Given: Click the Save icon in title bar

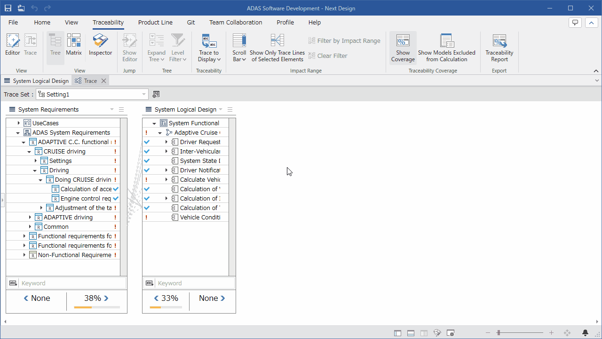Looking at the screenshot, I should click(x=8, y=8).
